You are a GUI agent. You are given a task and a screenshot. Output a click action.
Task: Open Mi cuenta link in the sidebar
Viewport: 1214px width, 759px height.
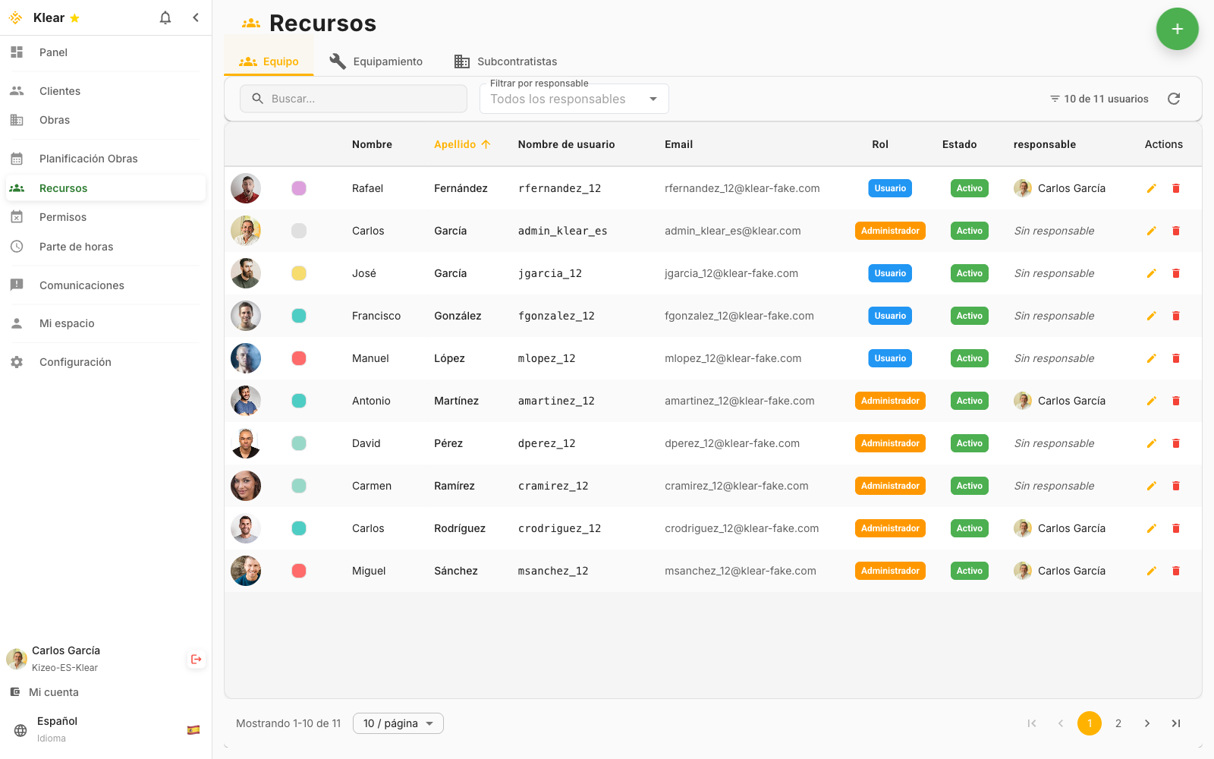(x=53, y=692)
